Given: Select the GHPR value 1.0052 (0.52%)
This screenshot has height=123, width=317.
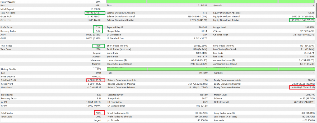Looking at the screenshot, I should (x=93, y=38).
